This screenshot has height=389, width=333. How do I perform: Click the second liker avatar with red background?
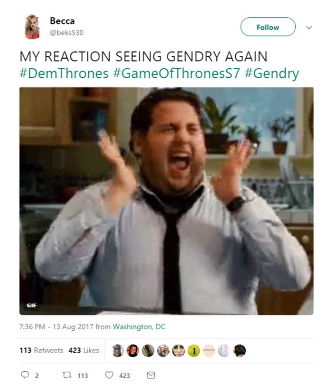(133, 350)
